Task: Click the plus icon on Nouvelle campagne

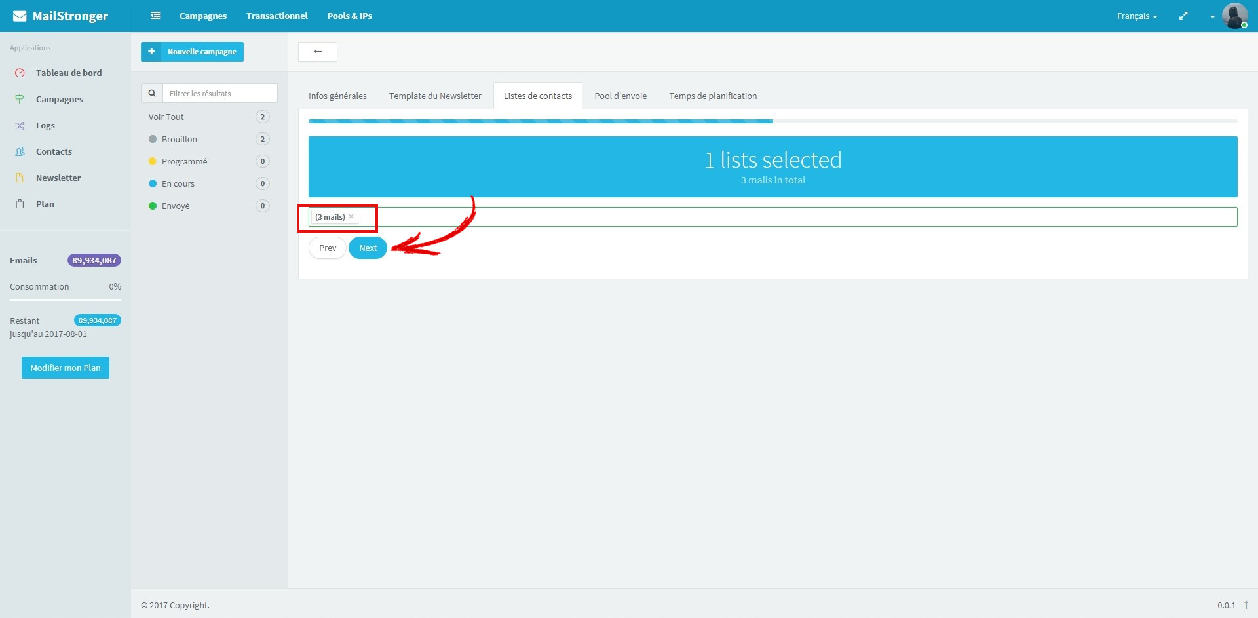Action: coord(151,52)
